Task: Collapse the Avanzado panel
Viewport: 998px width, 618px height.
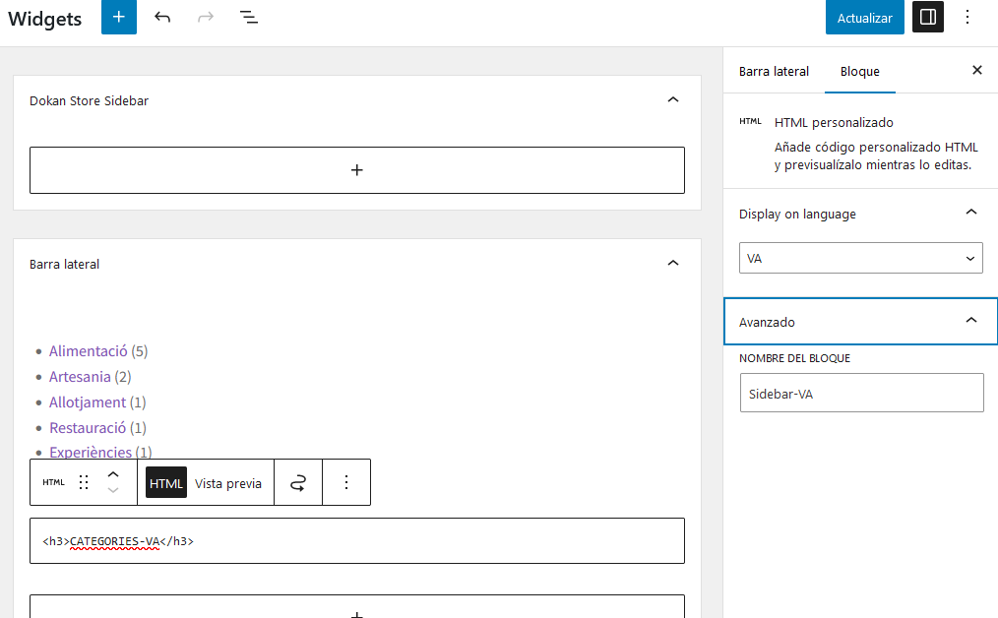Action: click(x=970, y=322)
